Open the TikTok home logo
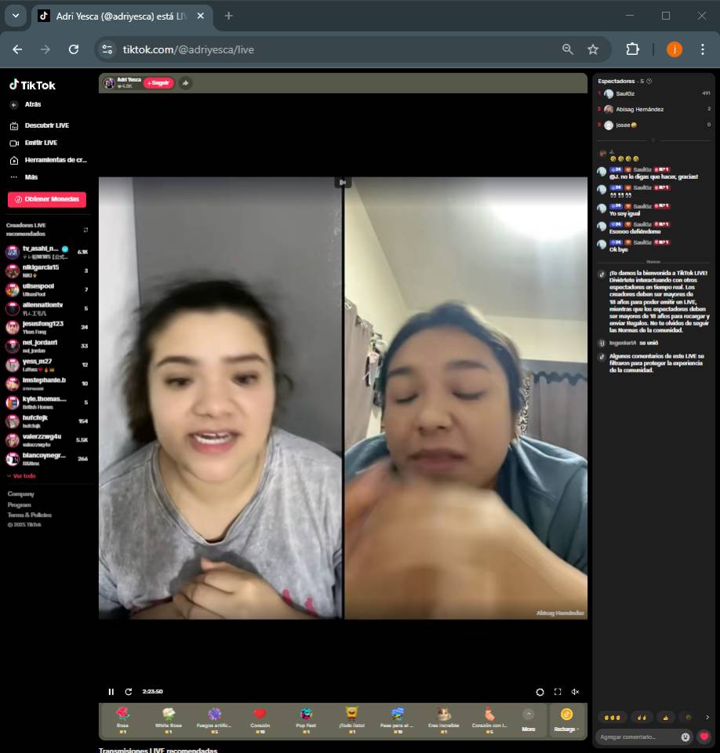Image resolution: width=720 pixels, height=753 pixels. pos(33,85)
